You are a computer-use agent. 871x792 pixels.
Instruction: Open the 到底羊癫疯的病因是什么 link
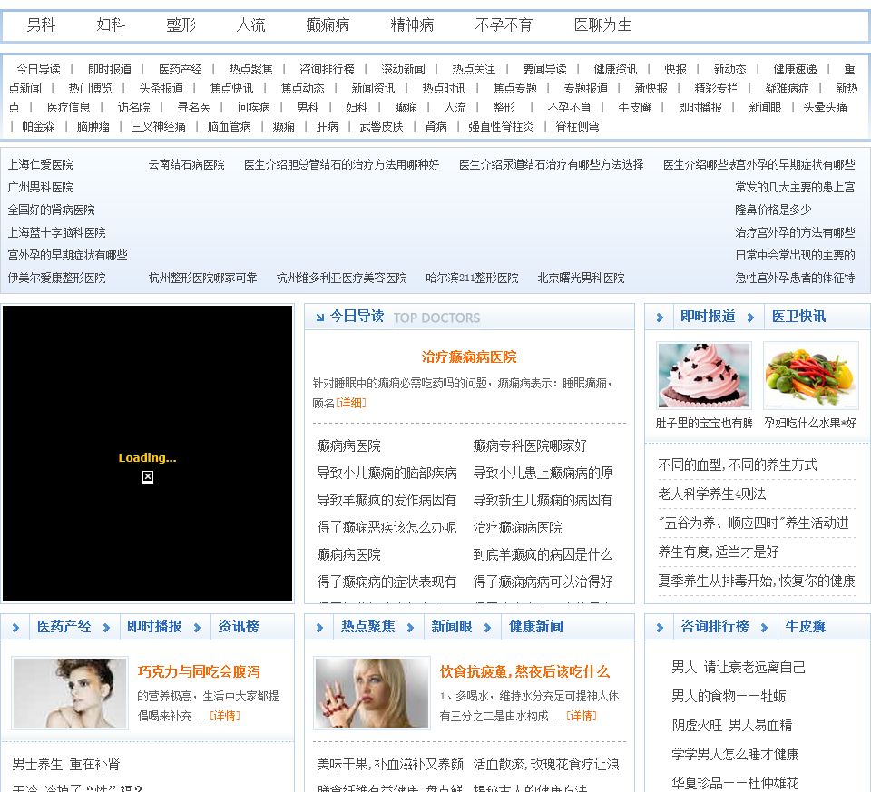(543, 554)
